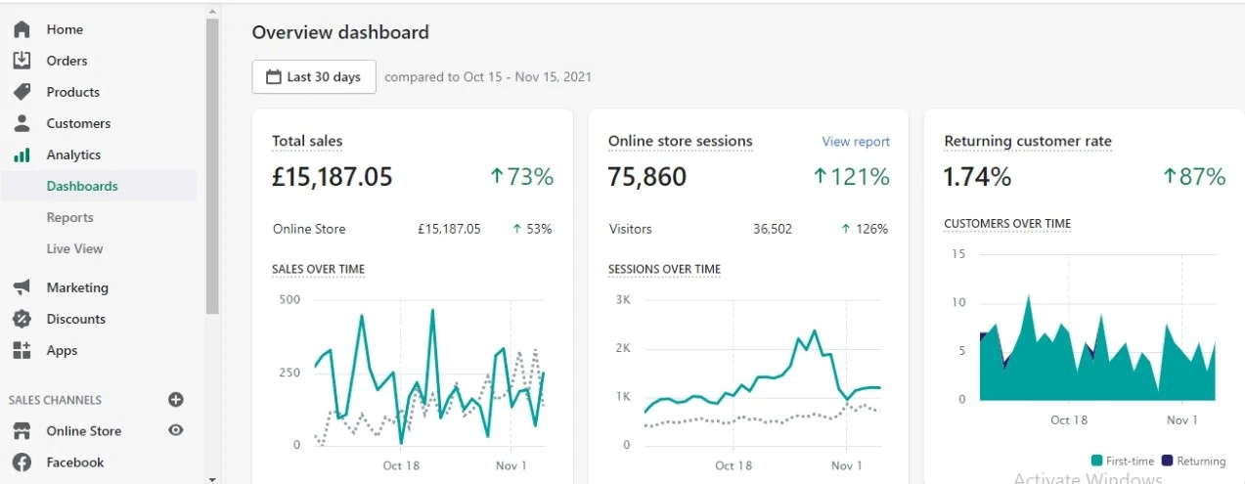This screenshot has width=1245, height=484.
Task: Click the 75,860 sessions value
Action: [647, 177]
